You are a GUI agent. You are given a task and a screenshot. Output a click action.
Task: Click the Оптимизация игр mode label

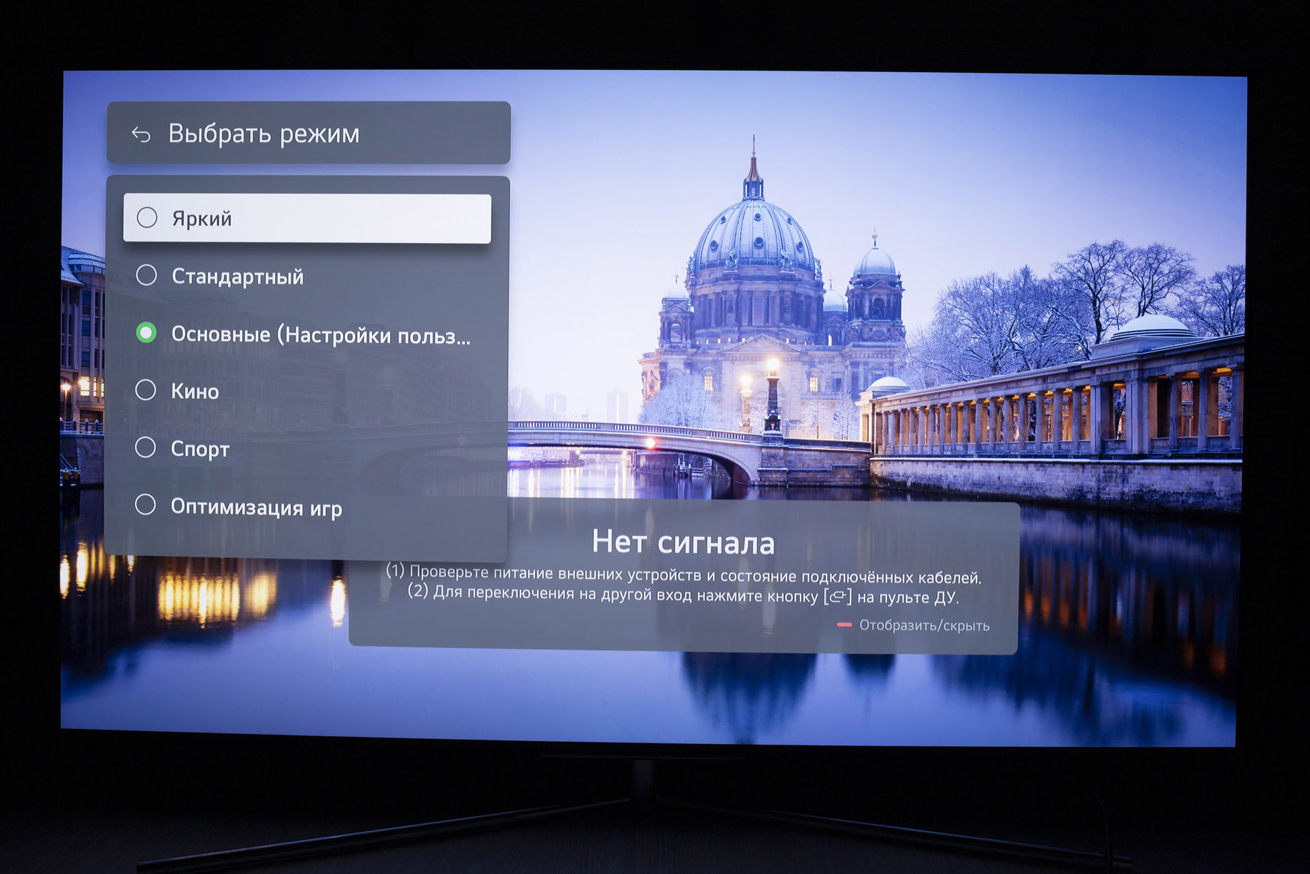click(256, 507)
